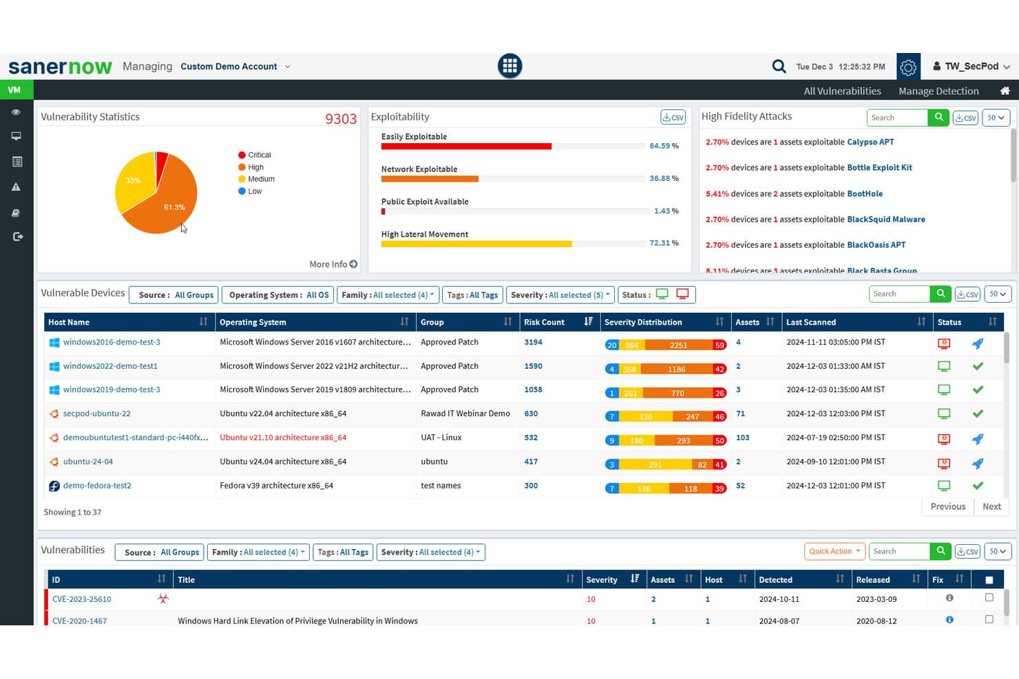The height and width of the screenshot is (679, 1019).
Task: Click the info icon for CVE-2023-25610
Action: [949, 598]
